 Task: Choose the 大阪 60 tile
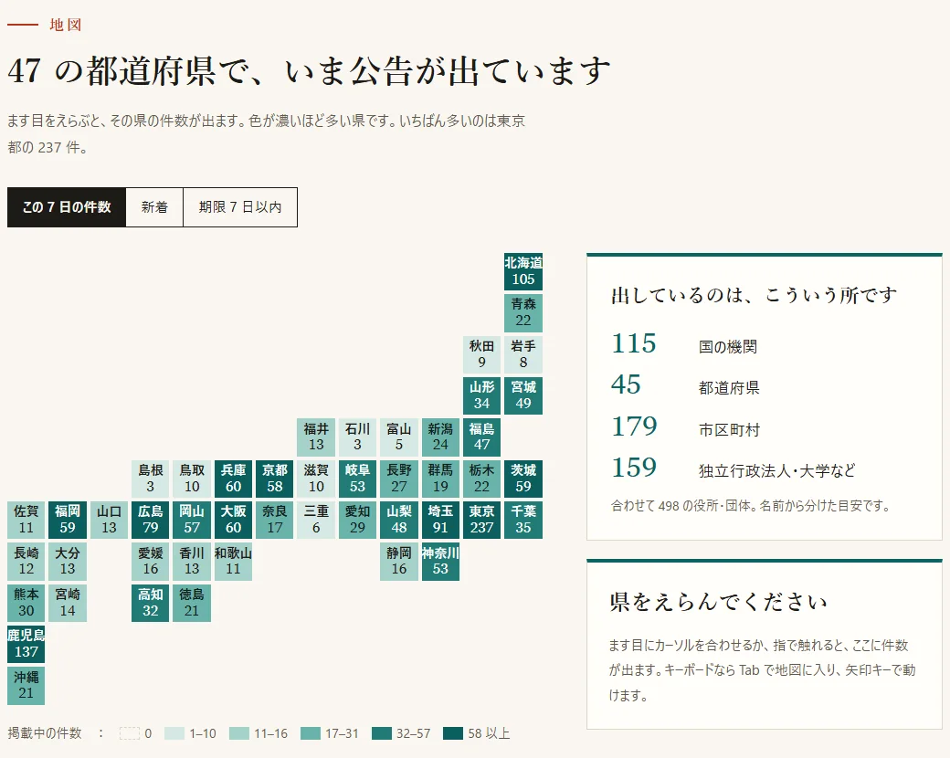(x=233, y=520)
